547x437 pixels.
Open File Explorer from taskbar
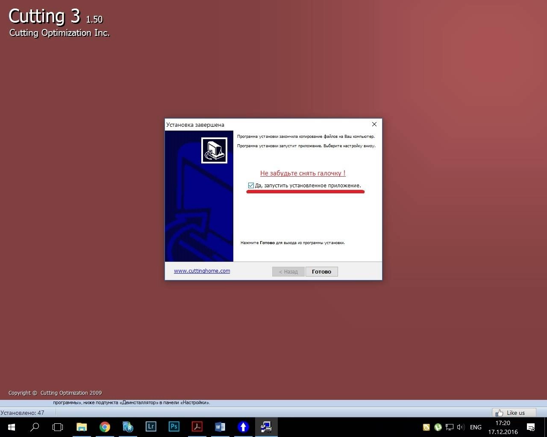tap(81, 427)
